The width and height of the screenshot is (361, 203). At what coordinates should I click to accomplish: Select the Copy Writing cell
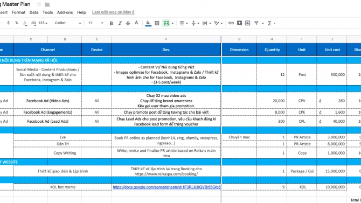(65, 153)
